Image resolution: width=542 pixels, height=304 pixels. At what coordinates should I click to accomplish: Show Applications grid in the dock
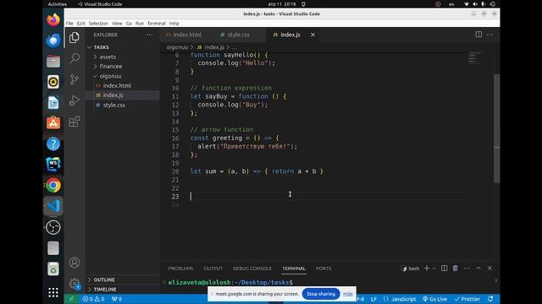point(53,292)
